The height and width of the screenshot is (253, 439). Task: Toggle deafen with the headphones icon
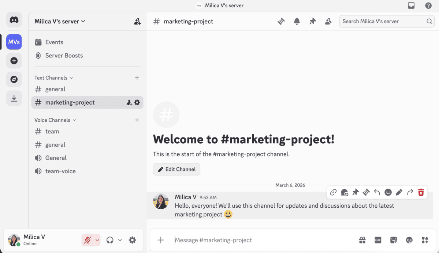coord(110,240)
